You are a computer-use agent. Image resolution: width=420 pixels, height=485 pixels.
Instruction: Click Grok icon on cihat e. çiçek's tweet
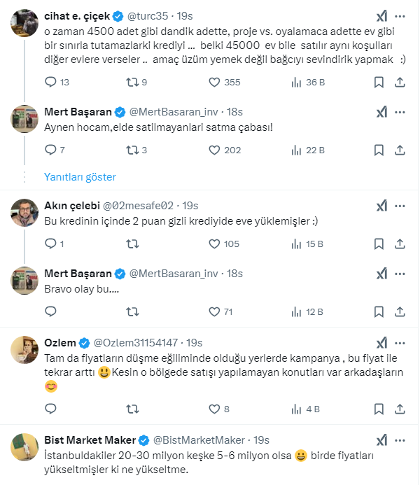point(381,16)
